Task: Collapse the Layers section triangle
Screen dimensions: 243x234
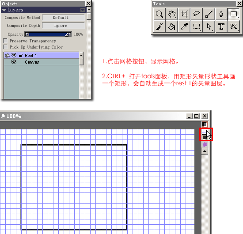Action: [x=4, y=10]
